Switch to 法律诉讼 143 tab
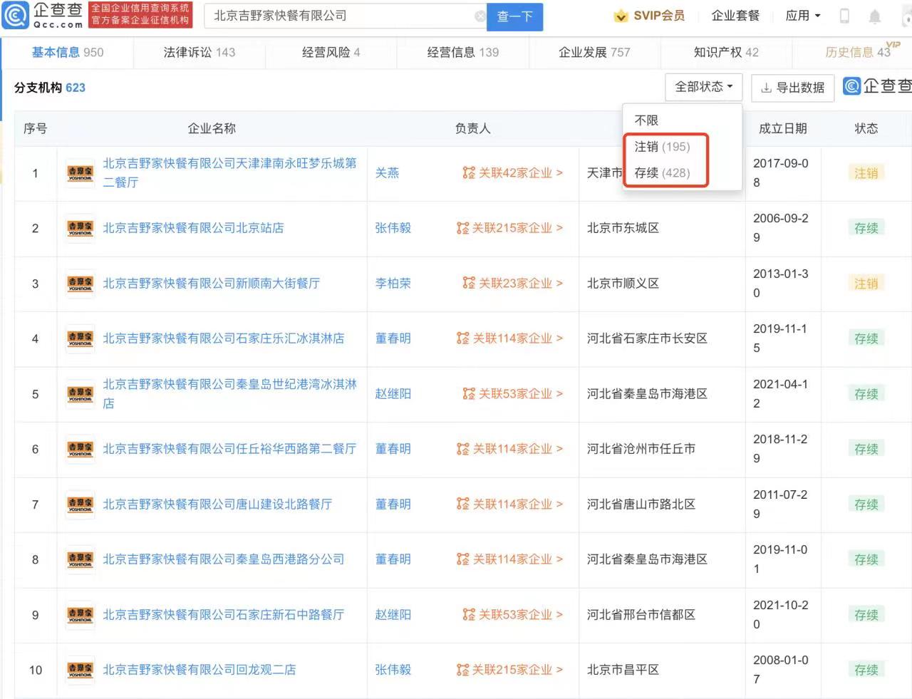The width and height of the screenshot is (912, 699). [x=199, y=52]
